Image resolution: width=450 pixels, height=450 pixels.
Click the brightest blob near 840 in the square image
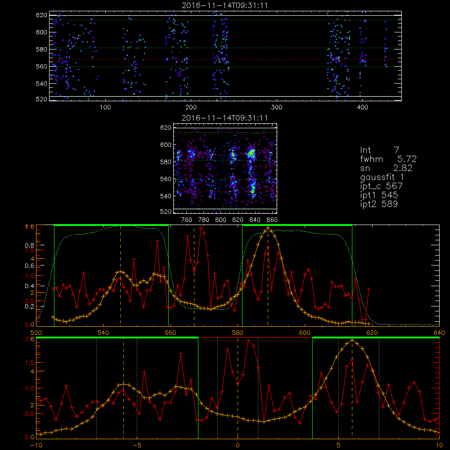pyautogui.click(x=252, y=153)
